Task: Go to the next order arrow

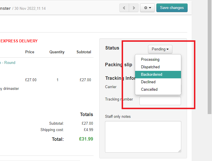Action: pos(134,8)
